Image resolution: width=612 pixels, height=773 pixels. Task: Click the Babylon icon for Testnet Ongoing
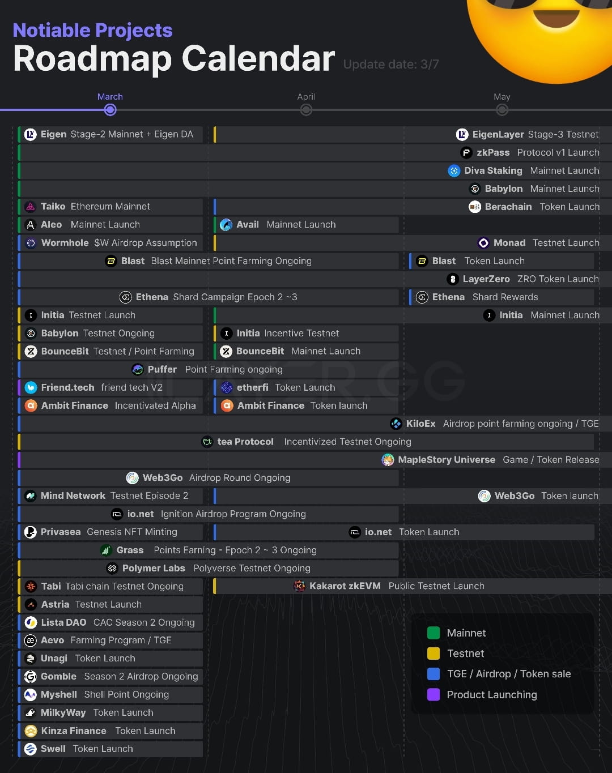click(31, 333)
